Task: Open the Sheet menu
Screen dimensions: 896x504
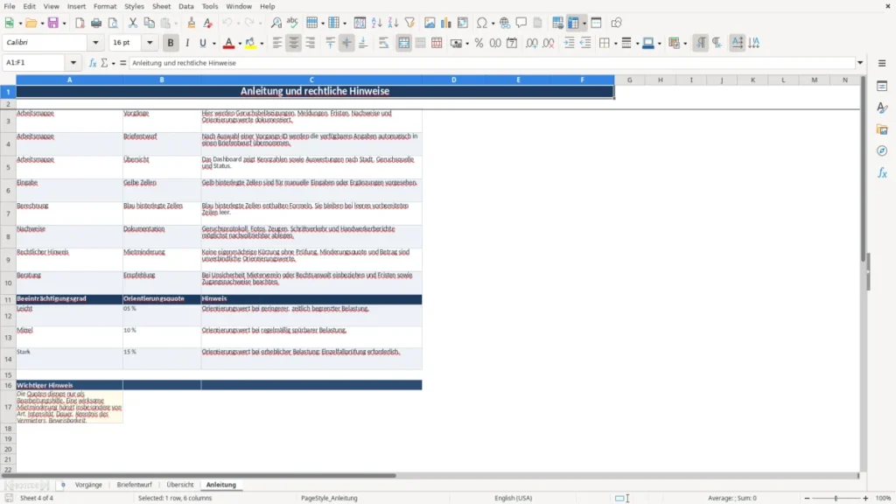Action: coord(161,6)
